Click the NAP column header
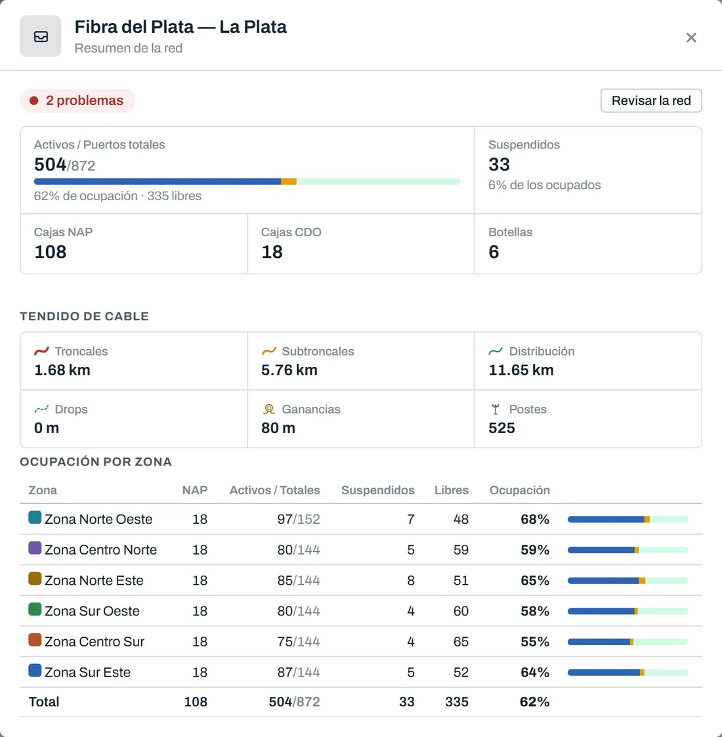722x737 pixels. pos(194,490)
